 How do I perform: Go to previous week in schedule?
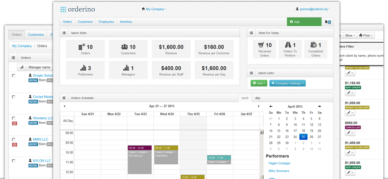64,106
